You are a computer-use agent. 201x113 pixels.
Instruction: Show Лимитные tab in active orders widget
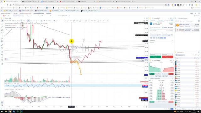[x=182, y=21]
